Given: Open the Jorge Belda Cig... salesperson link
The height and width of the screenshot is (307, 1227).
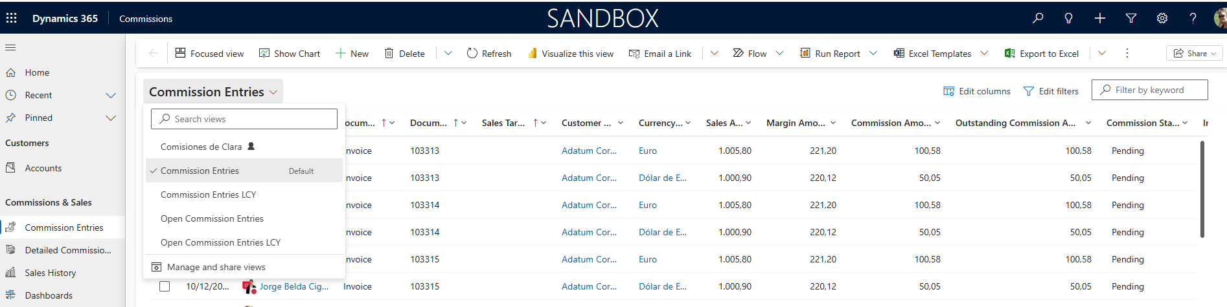Looking at the screenshot, I should tap(294, 286).
